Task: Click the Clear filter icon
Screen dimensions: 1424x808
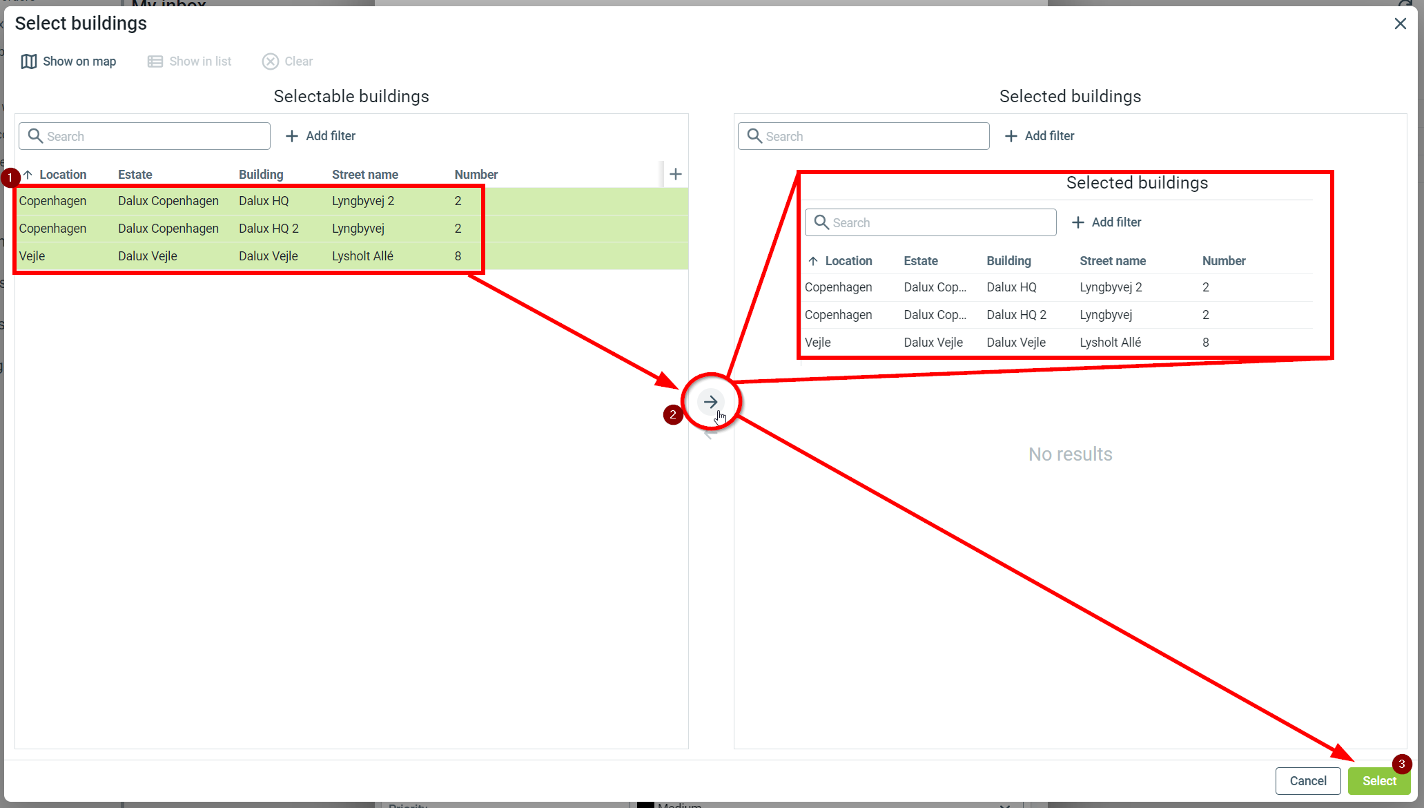Action: [x=271, y=61]
